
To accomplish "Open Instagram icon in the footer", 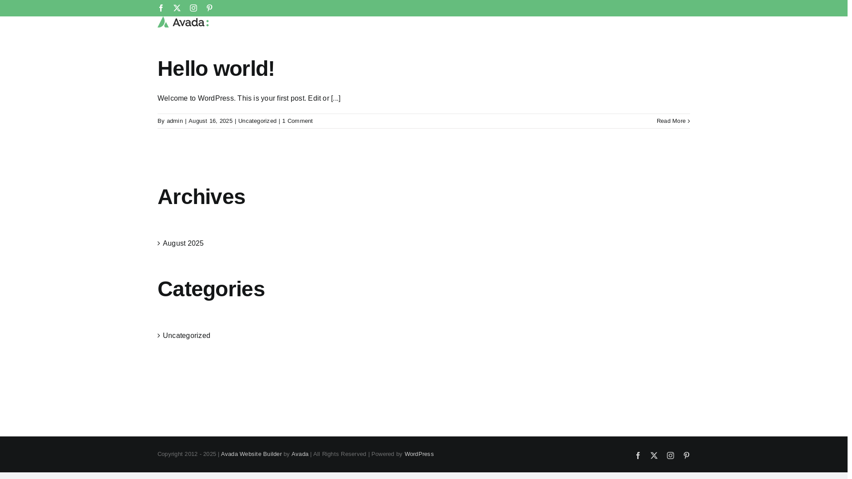I will (x=671, y=455).
